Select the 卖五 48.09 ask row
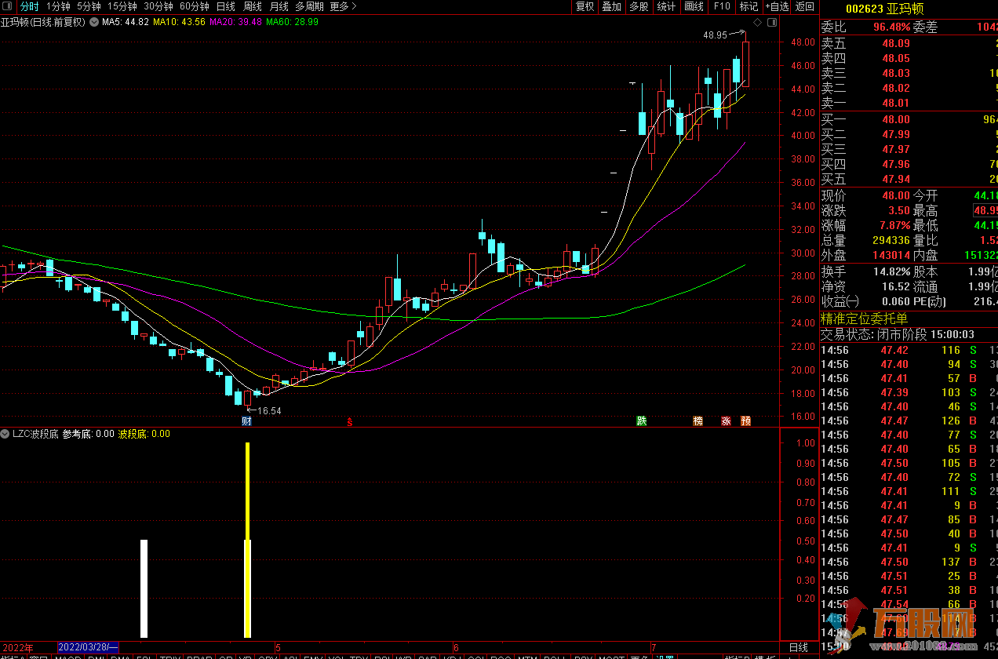This screenshot has width=998, height=659. click(909, 43)
